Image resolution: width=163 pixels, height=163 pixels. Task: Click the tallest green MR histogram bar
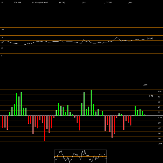click(91, 103)
